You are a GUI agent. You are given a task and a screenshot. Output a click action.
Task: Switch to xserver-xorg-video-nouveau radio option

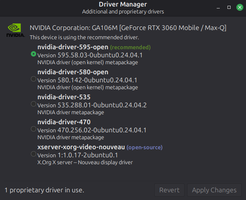click(34, 154)
